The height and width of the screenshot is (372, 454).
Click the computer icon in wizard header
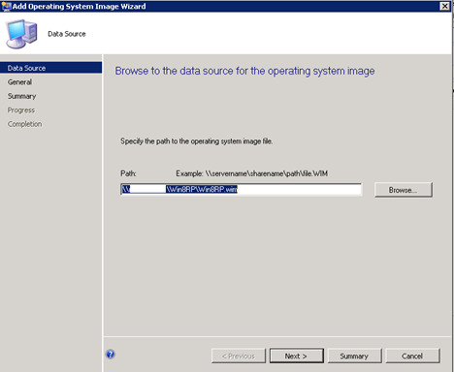[x=21, y=34]
